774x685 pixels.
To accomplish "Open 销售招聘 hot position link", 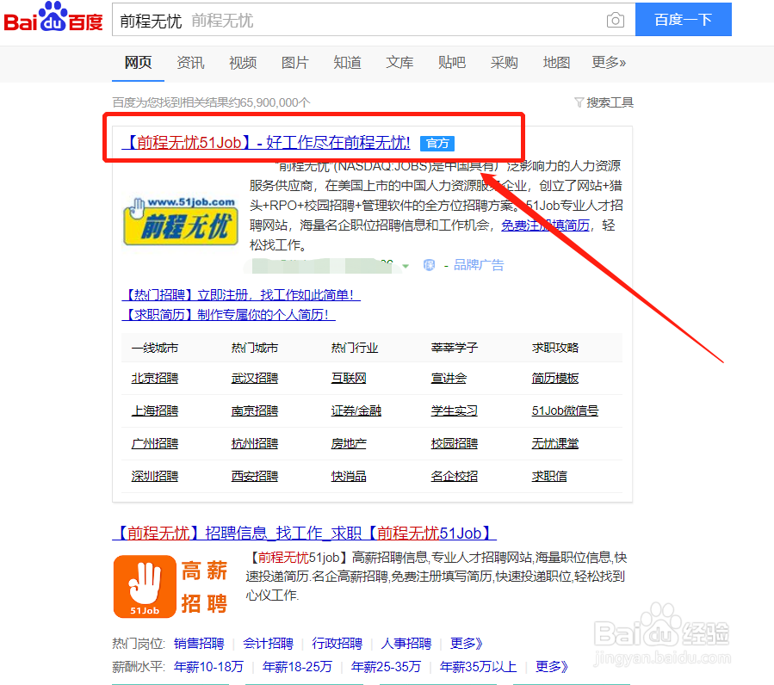I will tap(199, 643).
